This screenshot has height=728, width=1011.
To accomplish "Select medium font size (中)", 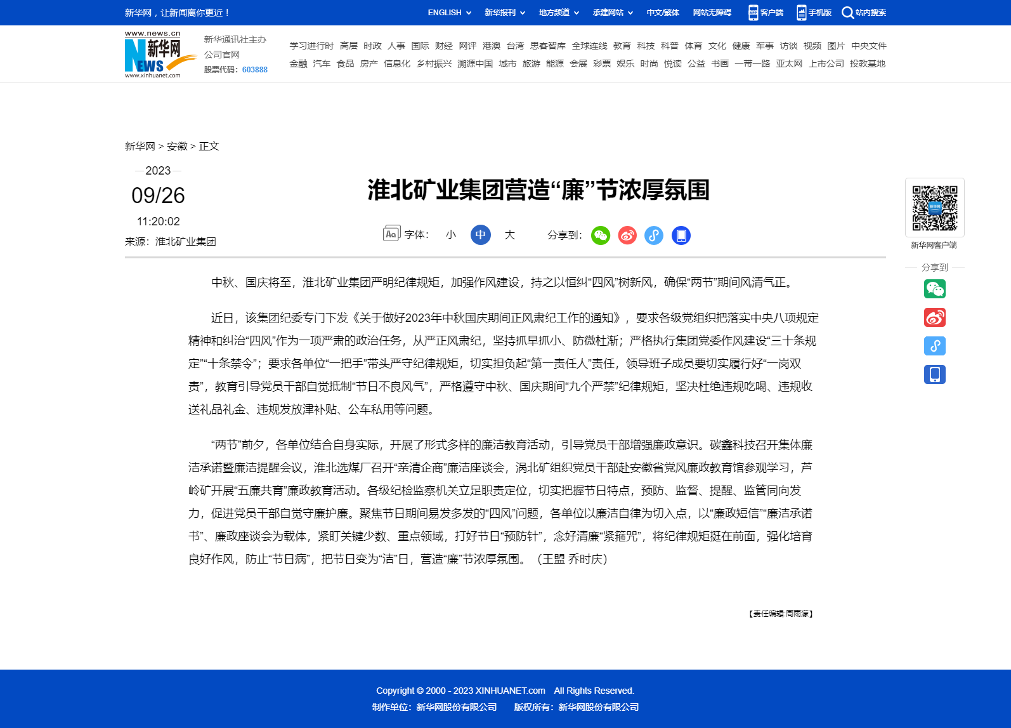I will click(480, 235).
